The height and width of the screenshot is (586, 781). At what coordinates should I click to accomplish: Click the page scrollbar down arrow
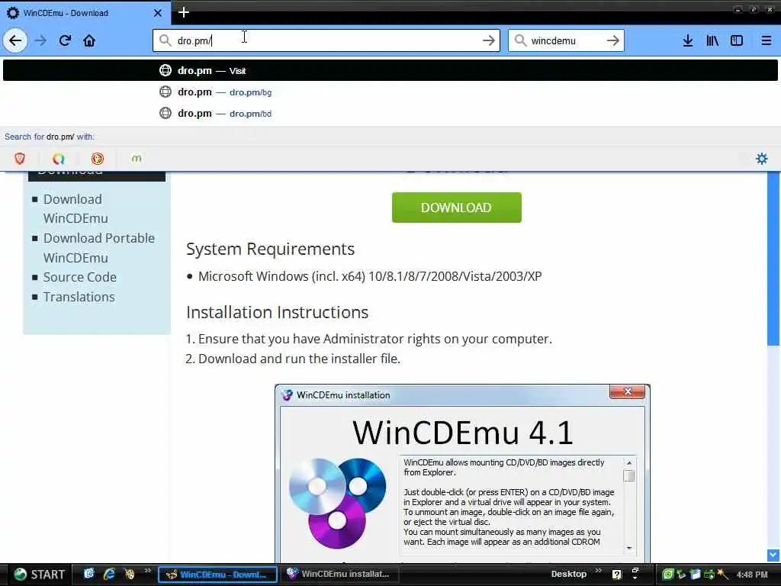(x=773, y=555)
